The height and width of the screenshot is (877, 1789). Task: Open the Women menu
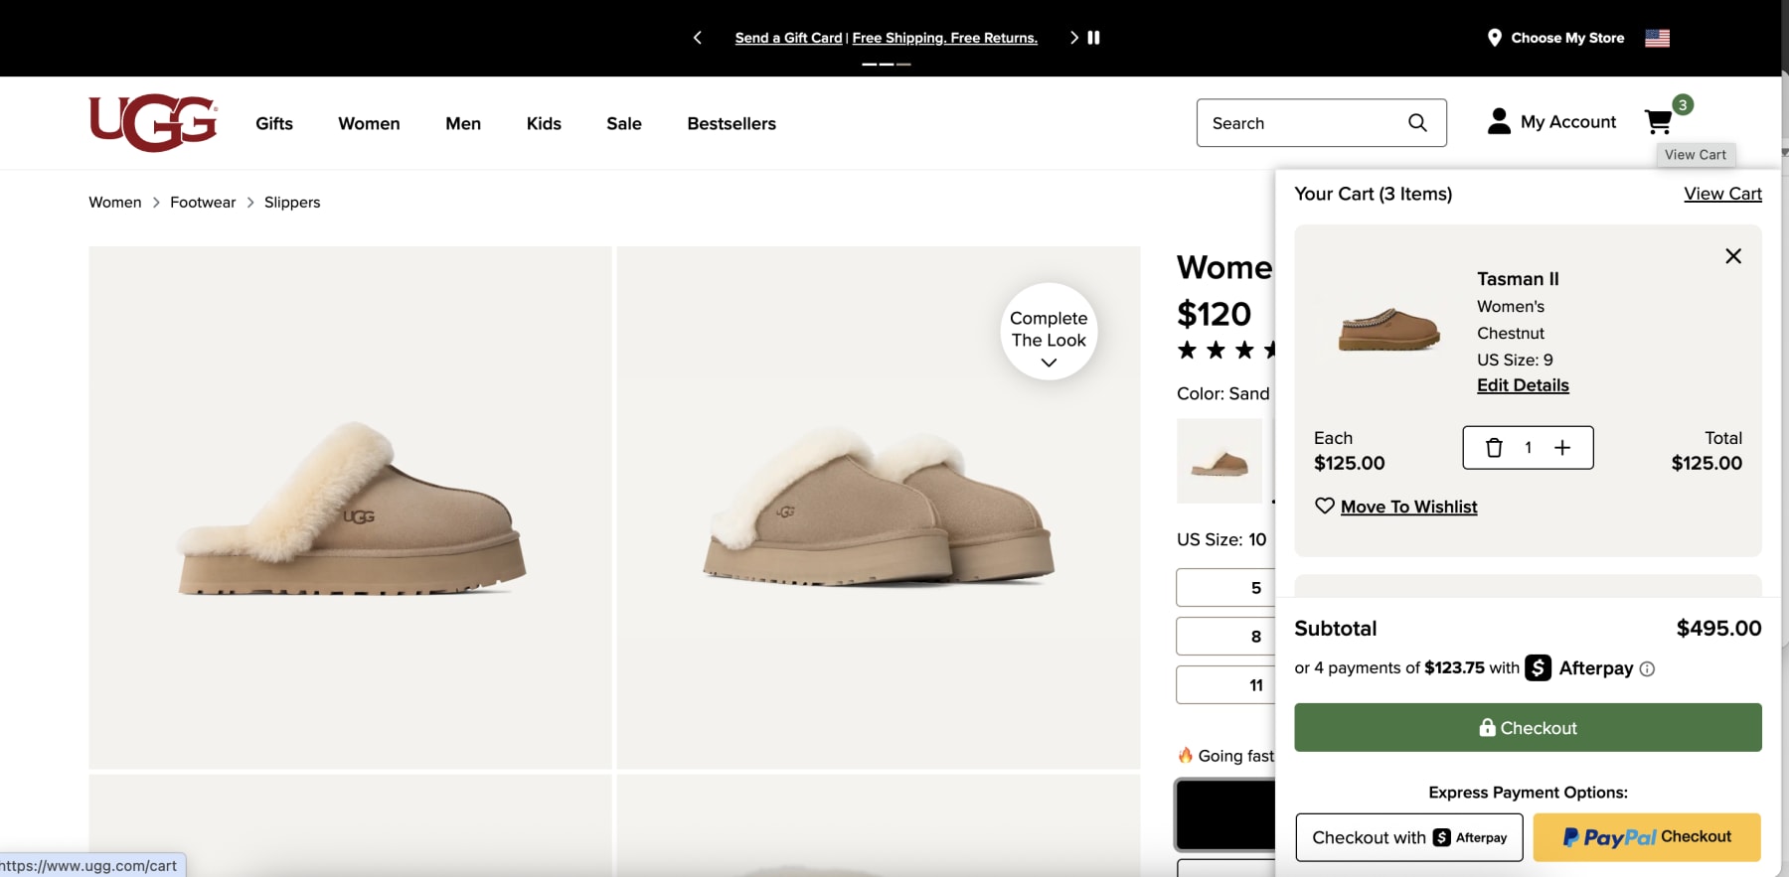coord(369,123)
